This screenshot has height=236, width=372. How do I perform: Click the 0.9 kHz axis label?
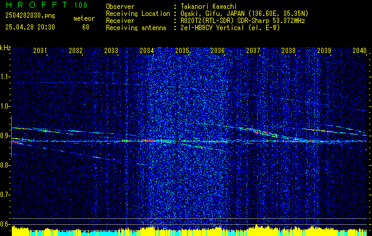pos(5,136)
